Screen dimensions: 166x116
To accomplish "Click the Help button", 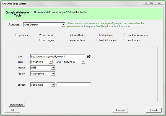I will pyautogui.click(x=12, y=110).
